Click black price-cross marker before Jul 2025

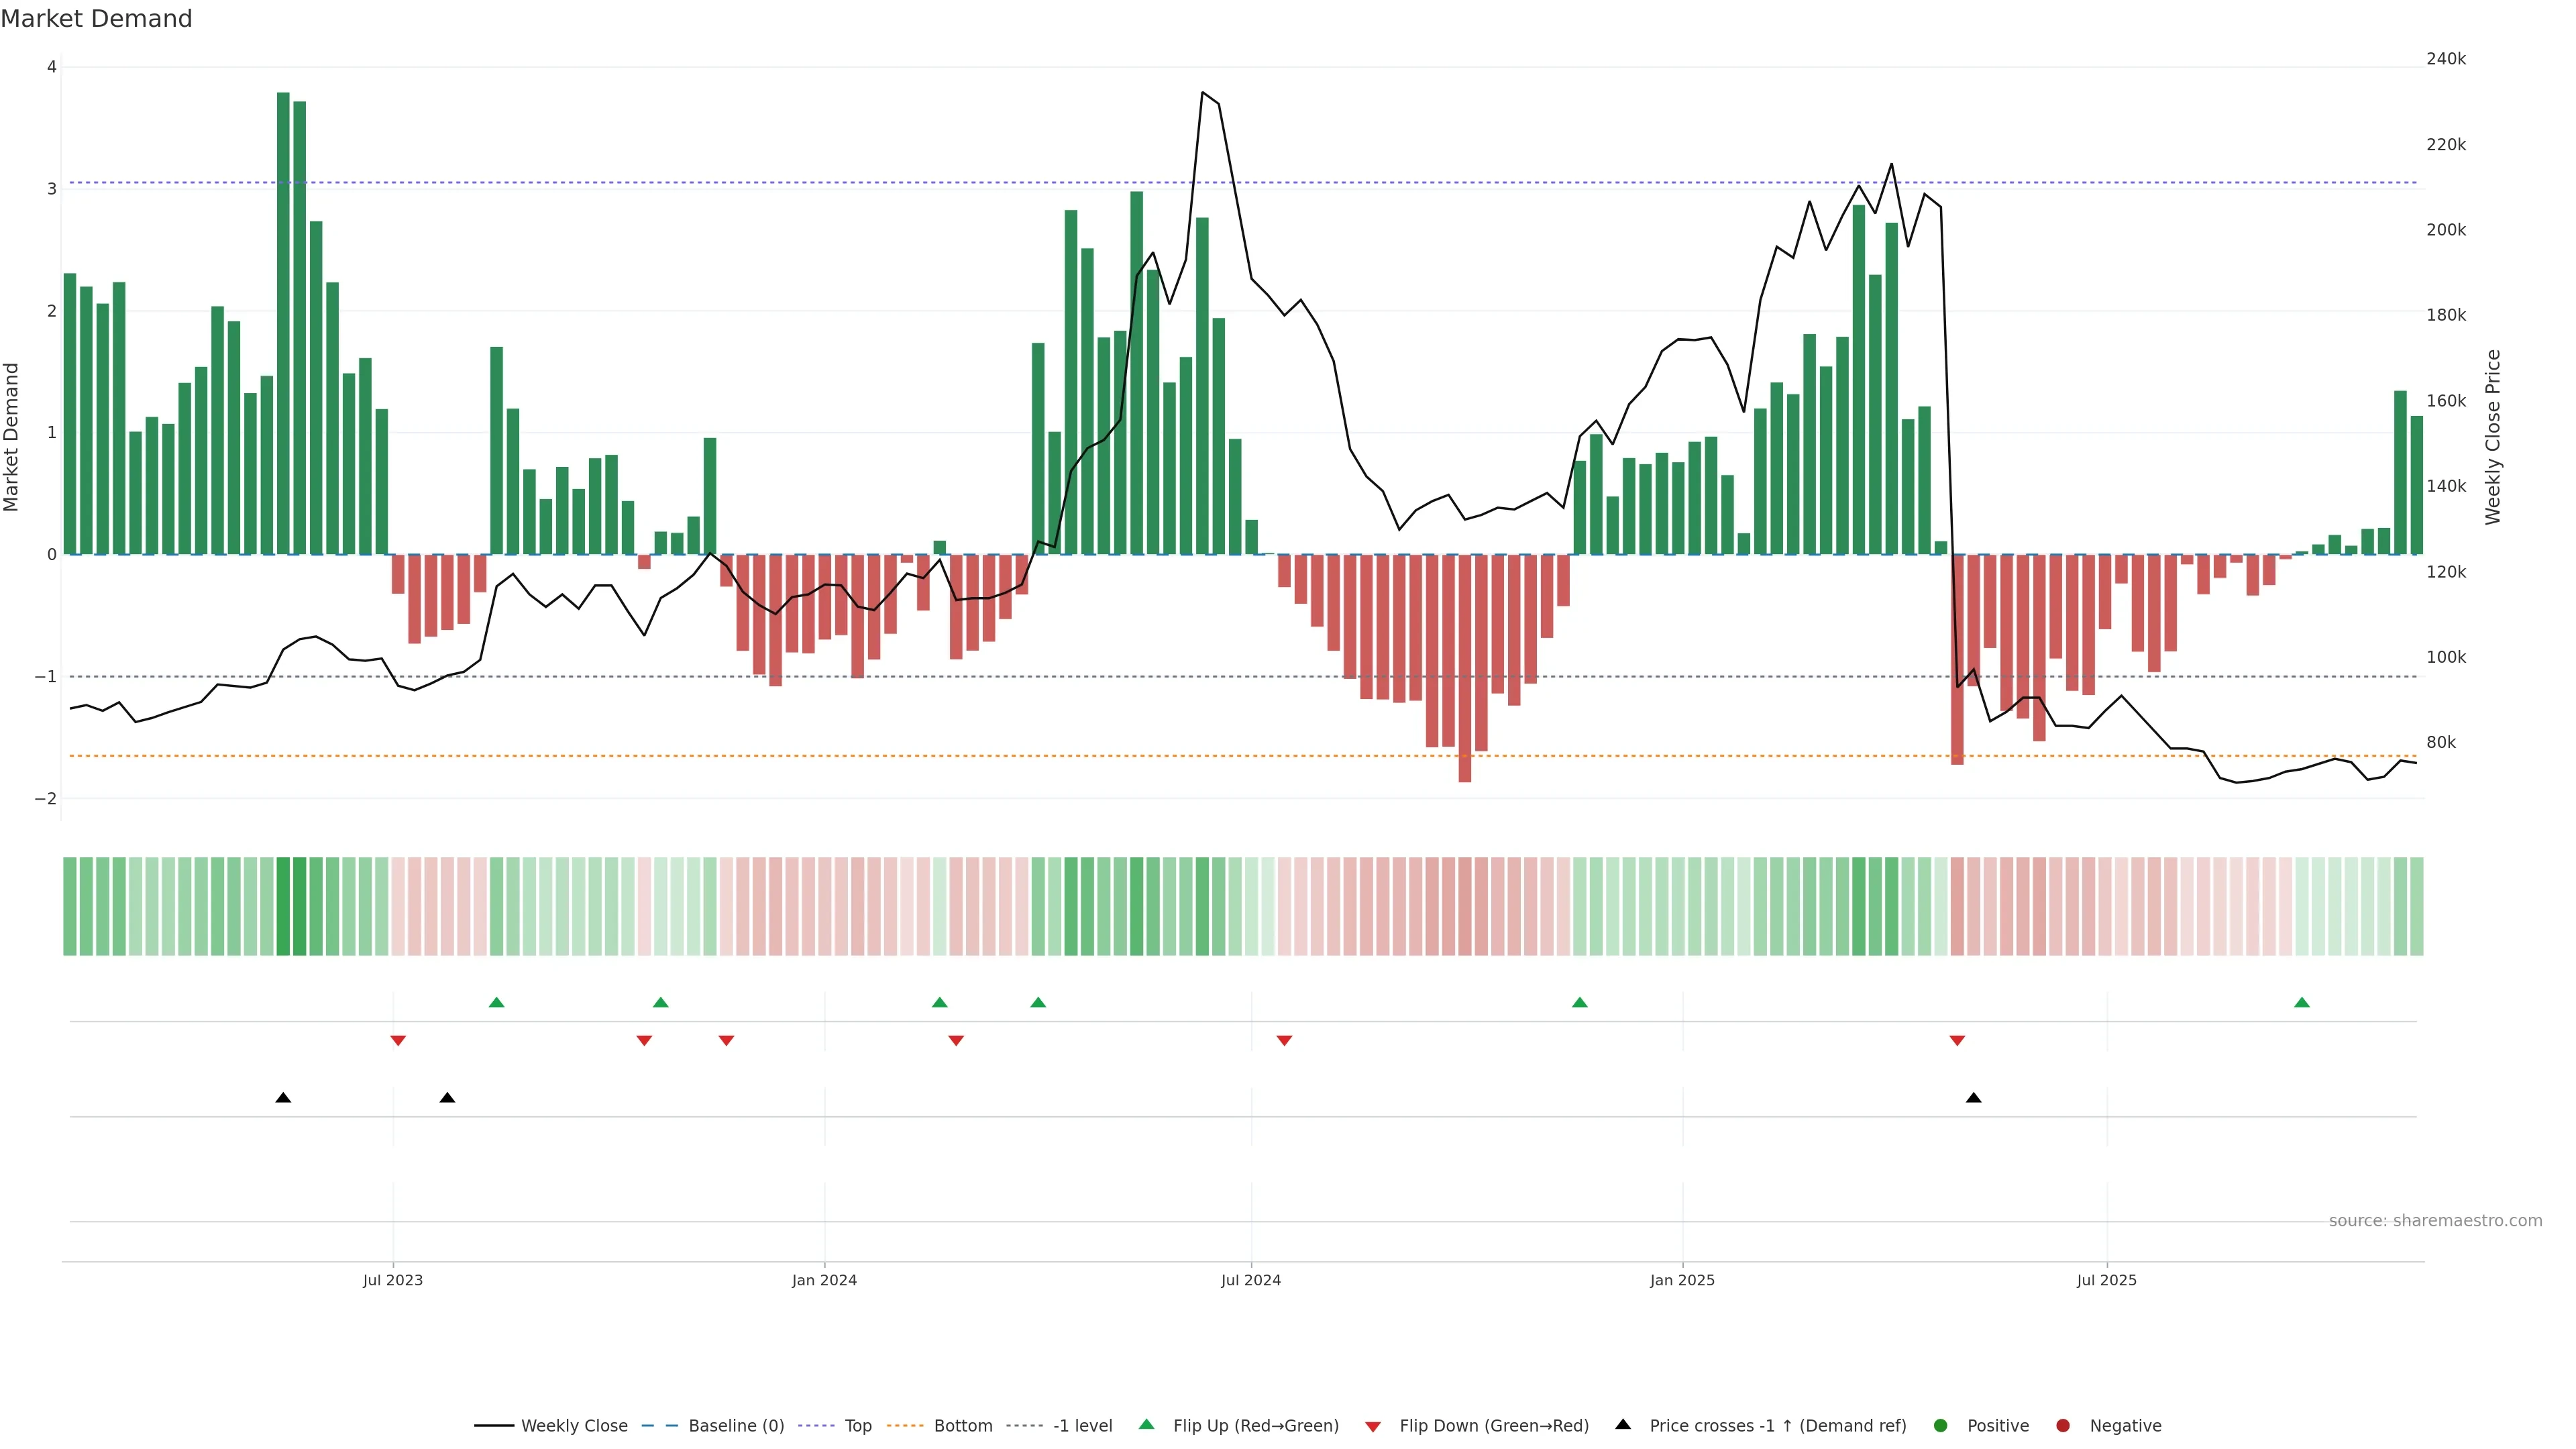(x=1973, y=1098)
